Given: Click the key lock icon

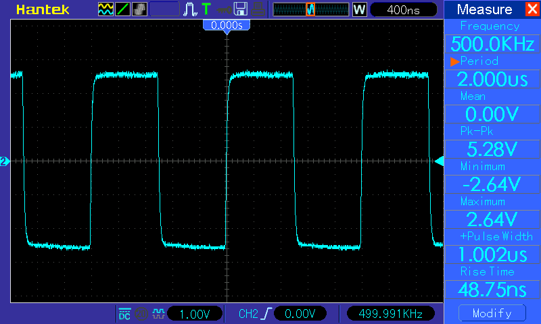Looking at the screenshot, I should pos(224,9).
